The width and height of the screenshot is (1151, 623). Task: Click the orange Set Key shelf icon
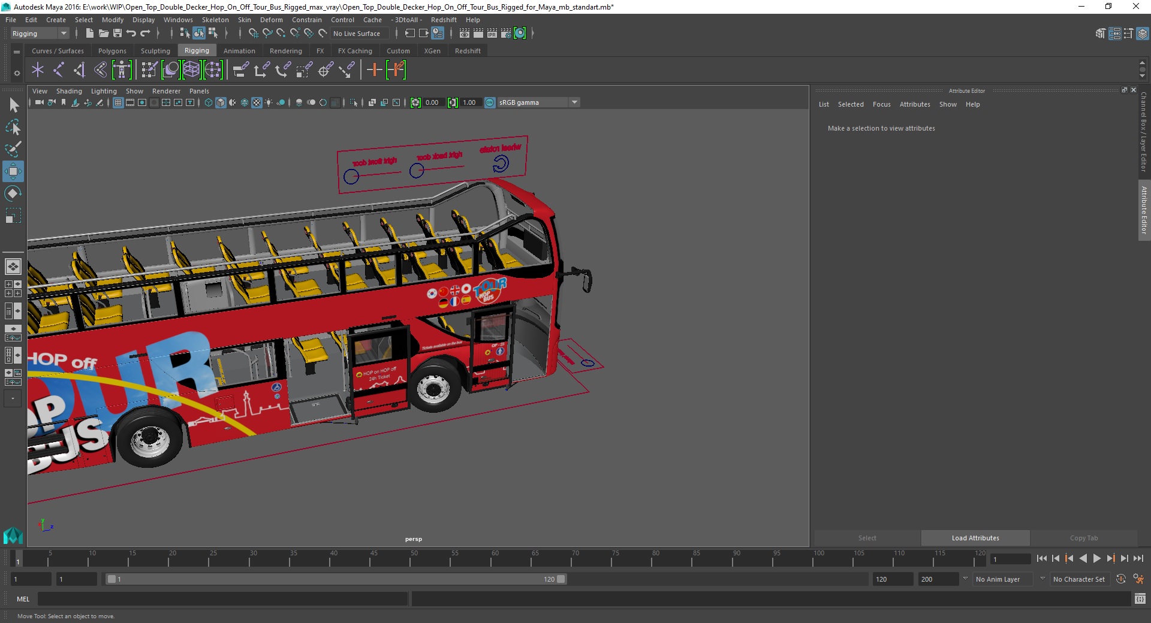(x=374, y=70)
